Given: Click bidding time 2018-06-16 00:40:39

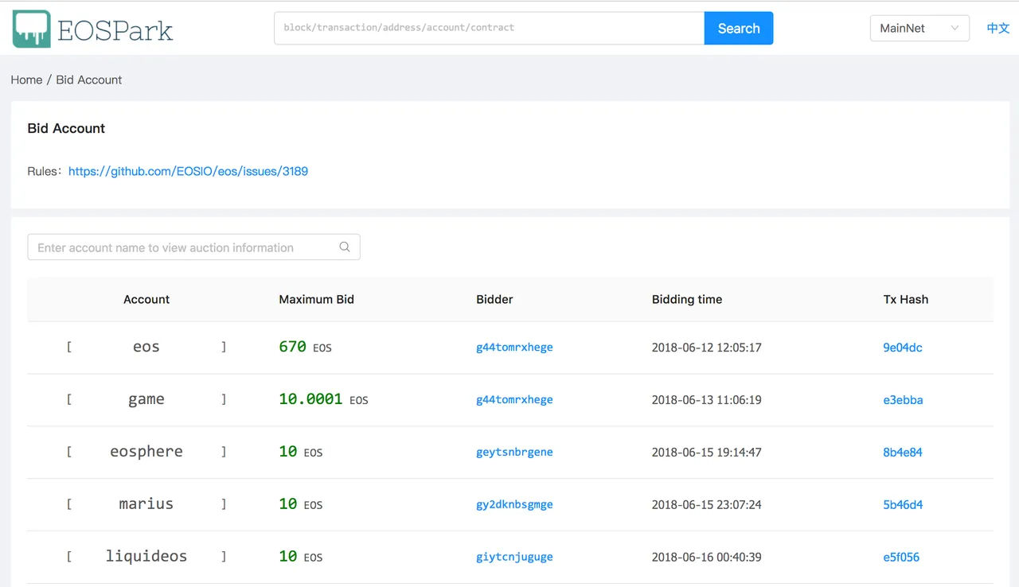Looking at the screenshot, I should click(707, 558).
